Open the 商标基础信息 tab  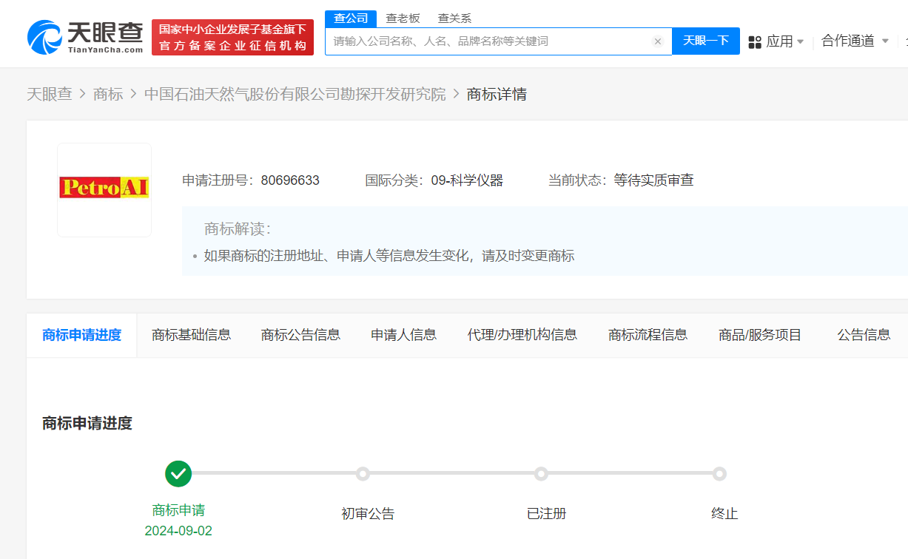(191, 335)
